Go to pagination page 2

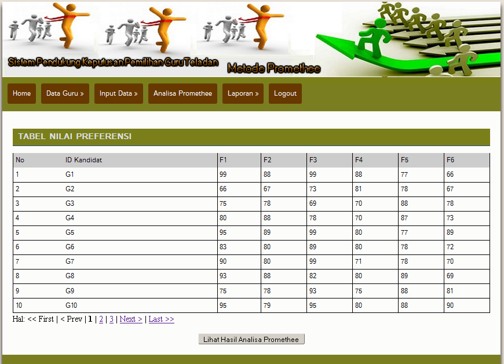point(101,319)
